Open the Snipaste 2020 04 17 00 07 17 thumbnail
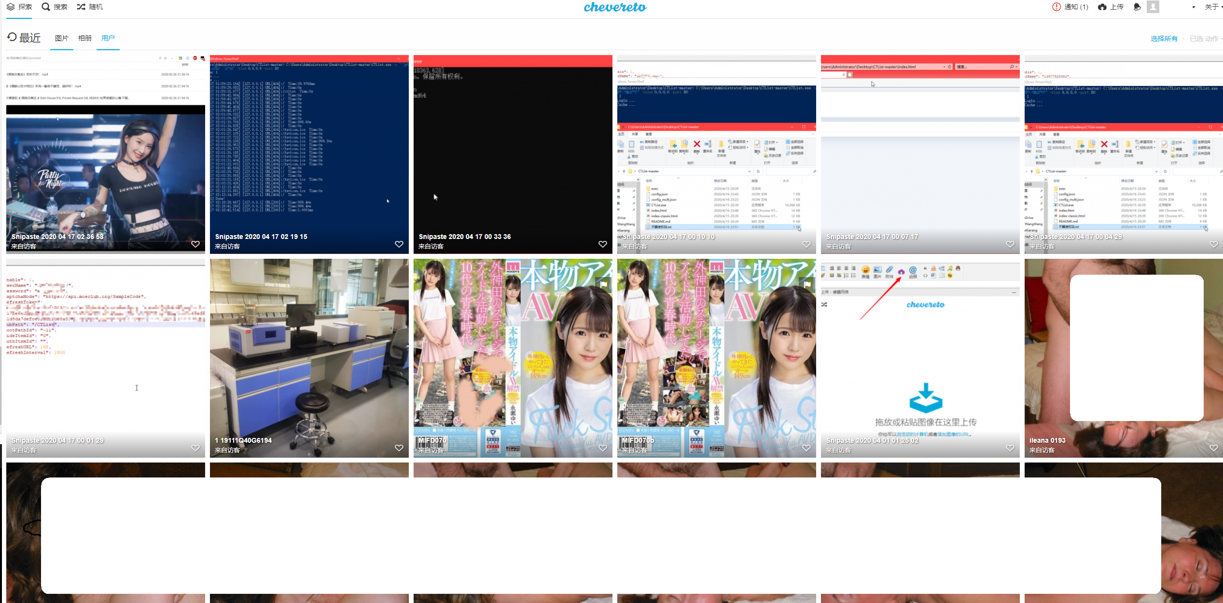Screen dimensions: 1223x603 pyautogui.click(x=920, y=154)
